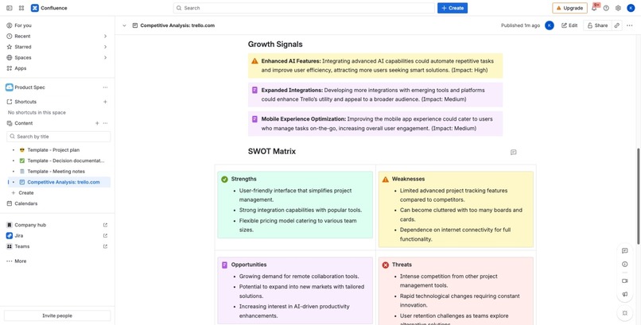
Task: Open Calendars in the sidebar
Action: point(57,203)
